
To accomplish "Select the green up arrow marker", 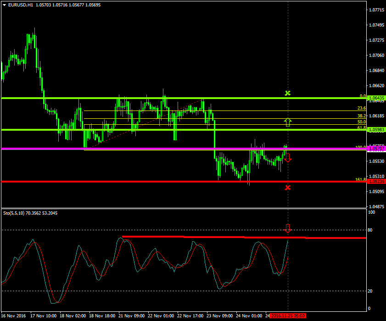I will pos(288,122).
